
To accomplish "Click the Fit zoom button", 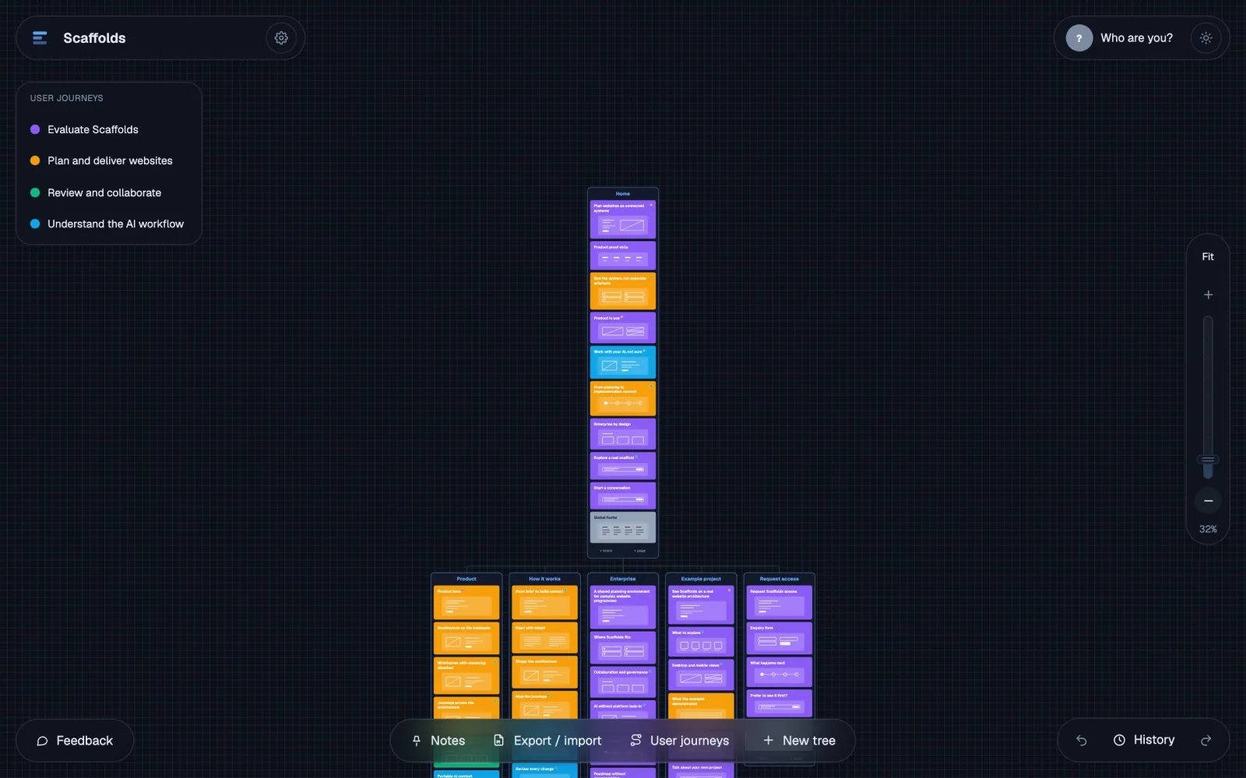I will pos(1208,256).
